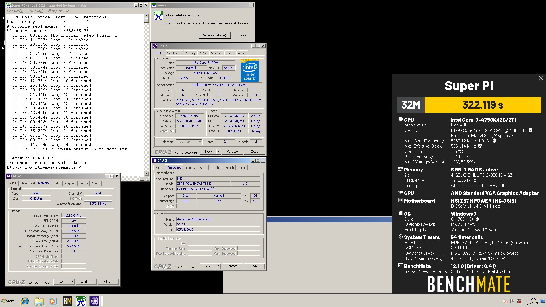The height and width of the screenshot is (307, 546).
Task: Select CPU tab in CPU-Z Mainboard window
Action: tap(159, 168)
